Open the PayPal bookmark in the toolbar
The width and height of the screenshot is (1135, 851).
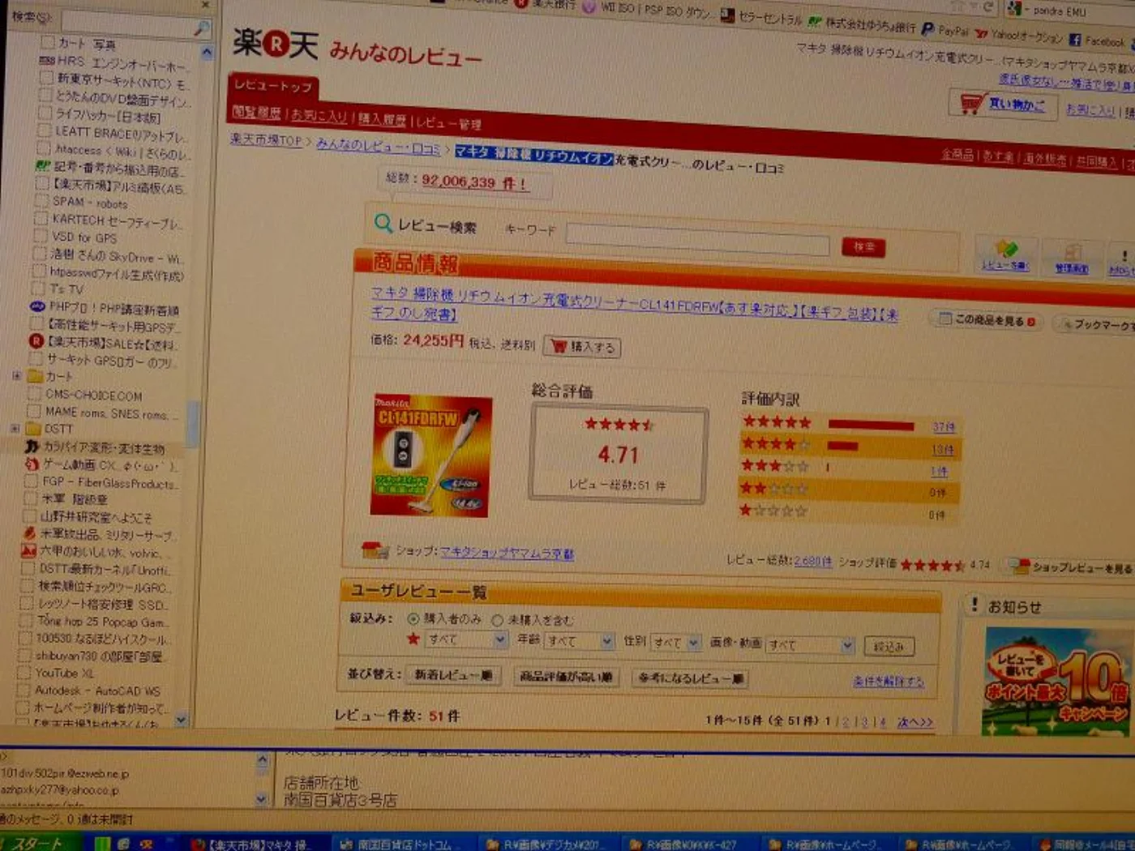coord(944,30)
